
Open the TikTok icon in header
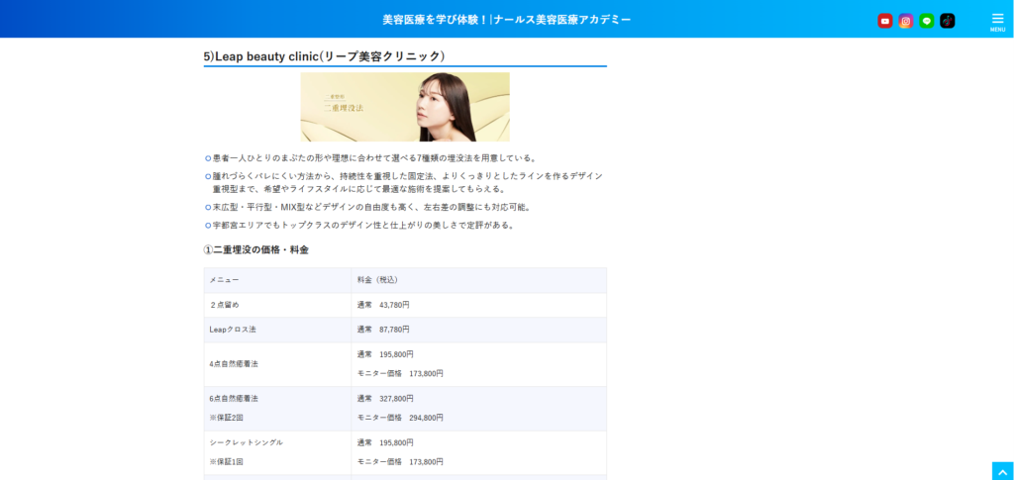coord(948,21)
